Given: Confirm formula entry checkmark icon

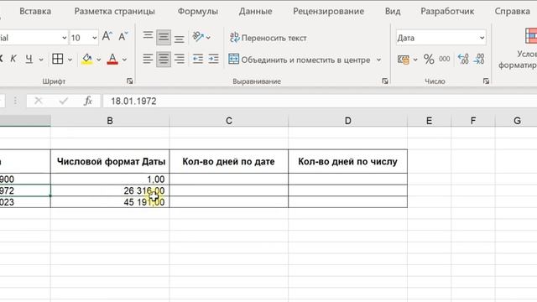Looking at the screenshot, I should click(x=64, y=101).
